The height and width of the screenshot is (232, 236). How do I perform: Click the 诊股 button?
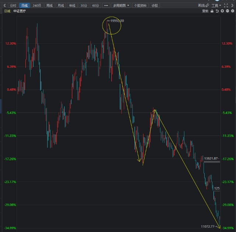click(x=155, y=6)
